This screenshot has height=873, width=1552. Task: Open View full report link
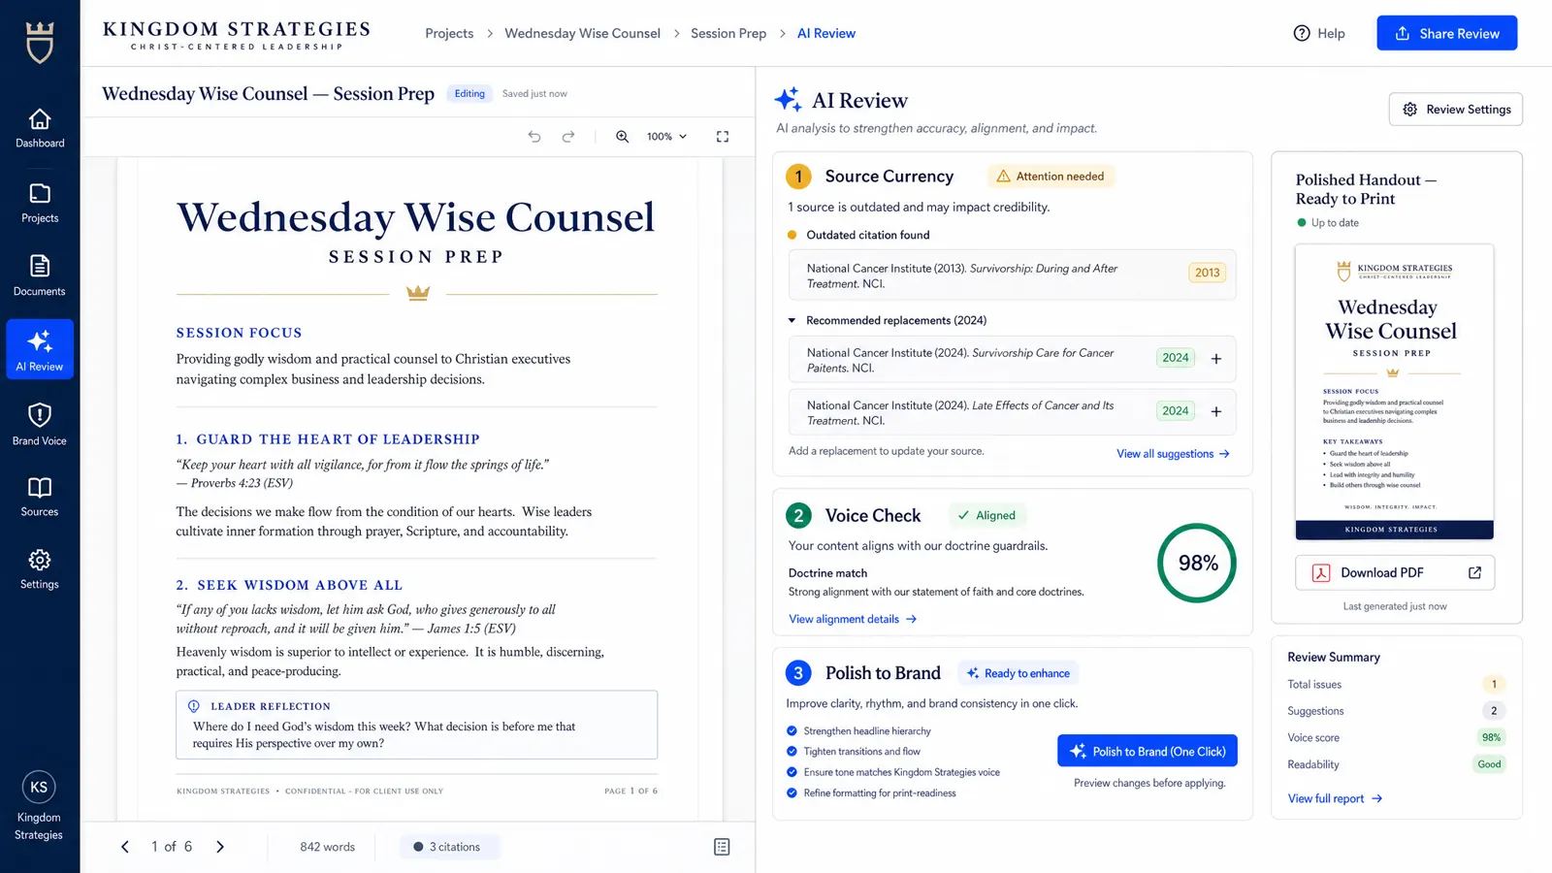tap(1335, 798)
